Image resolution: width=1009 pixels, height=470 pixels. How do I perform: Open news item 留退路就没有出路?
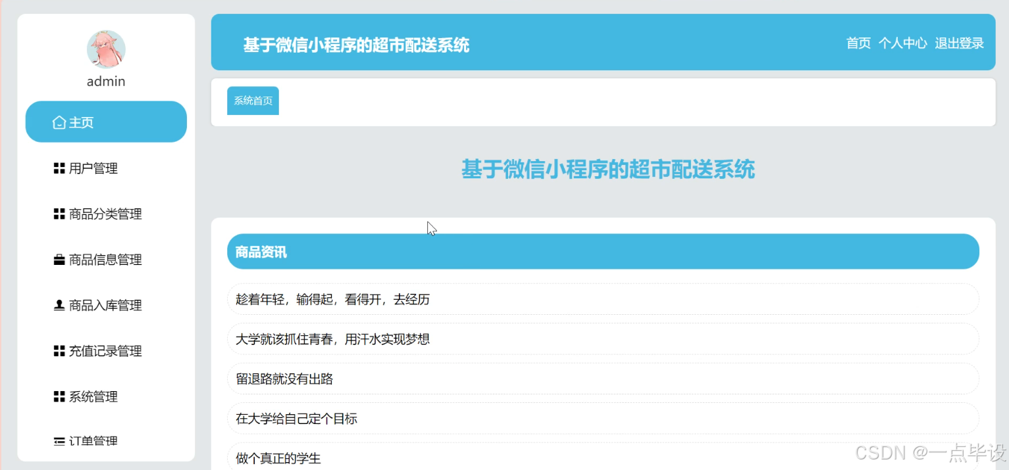[603, 379]
